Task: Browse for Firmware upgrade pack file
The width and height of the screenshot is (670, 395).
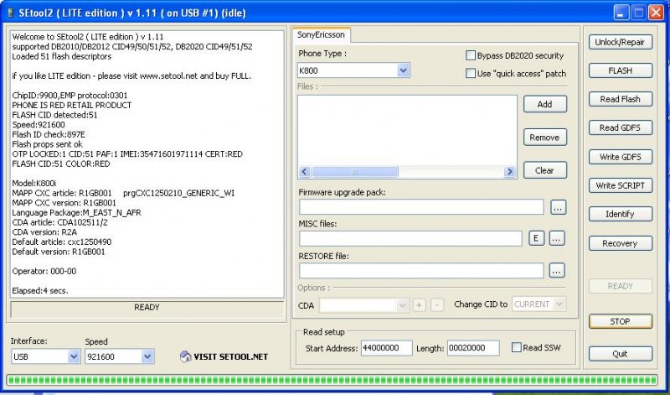Action: (558, 207)
